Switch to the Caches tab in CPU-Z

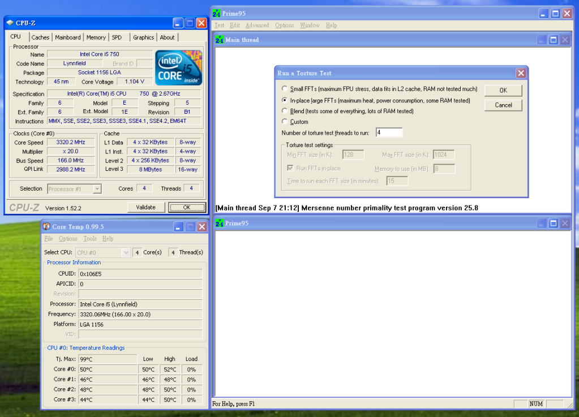pyautogui.click(x=40, y=37)
